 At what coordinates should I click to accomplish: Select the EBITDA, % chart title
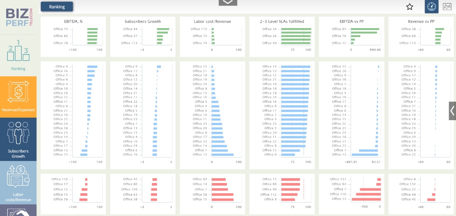pyautogui.click(x=73, y=21)
